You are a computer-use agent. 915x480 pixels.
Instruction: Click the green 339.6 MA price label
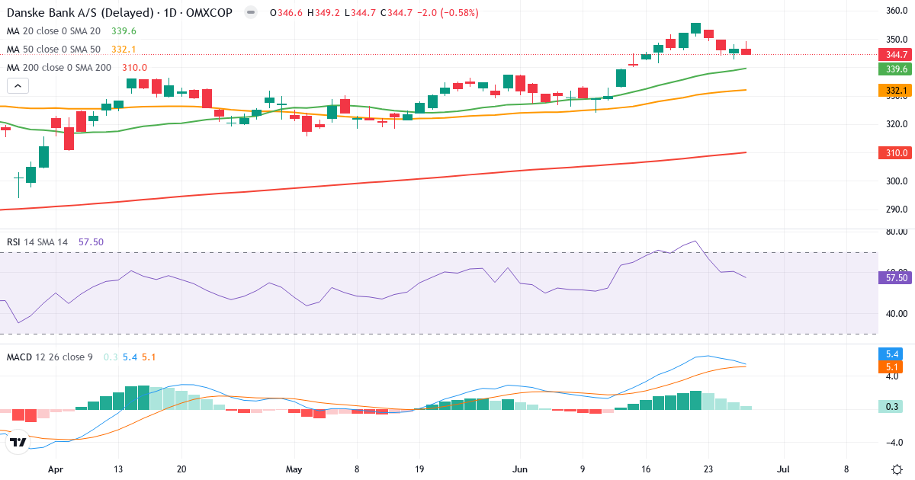click(895, 69)
